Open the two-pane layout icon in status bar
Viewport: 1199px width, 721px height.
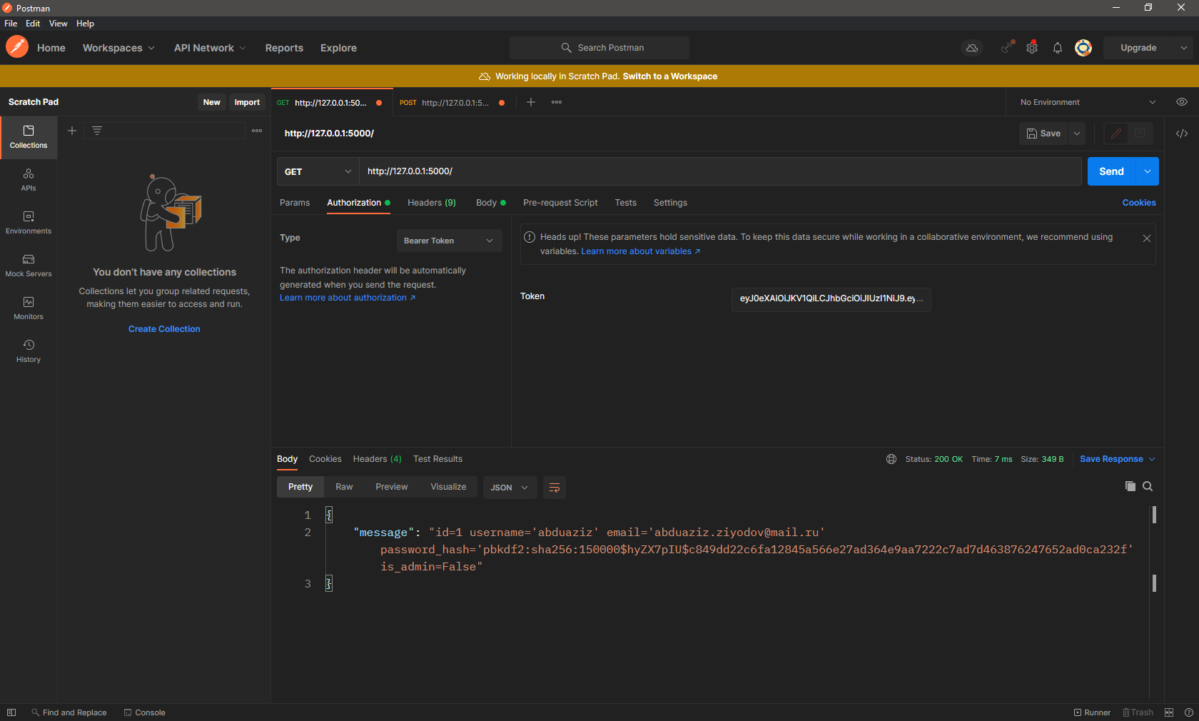(x=1169, y=712)
